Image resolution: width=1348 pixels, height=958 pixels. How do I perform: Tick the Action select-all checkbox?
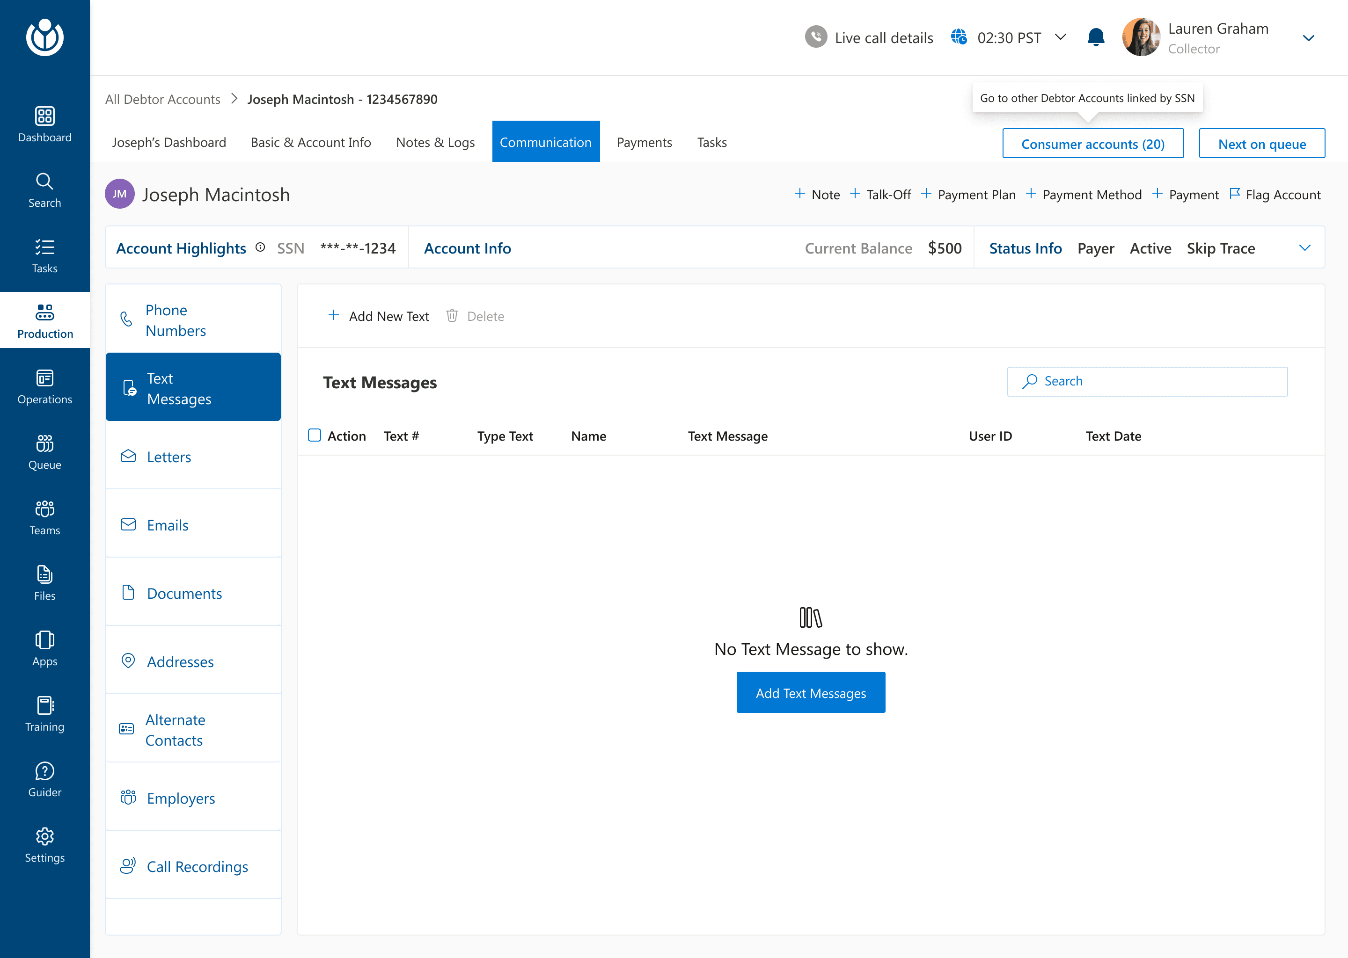315,435
